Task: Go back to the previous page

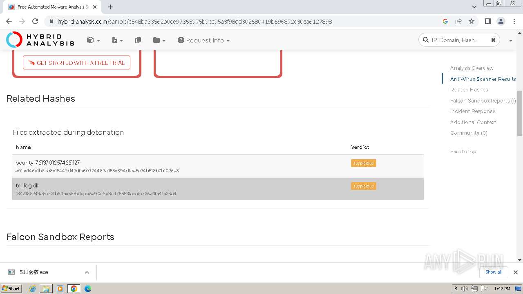Action: (x=9, y=21)
